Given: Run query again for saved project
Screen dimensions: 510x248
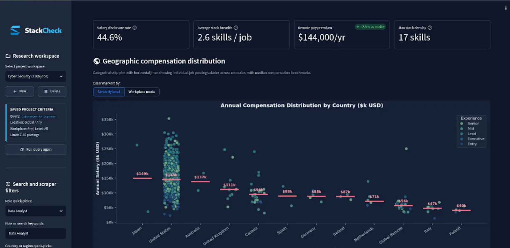Looking at the screenshot, I should 36,150.
